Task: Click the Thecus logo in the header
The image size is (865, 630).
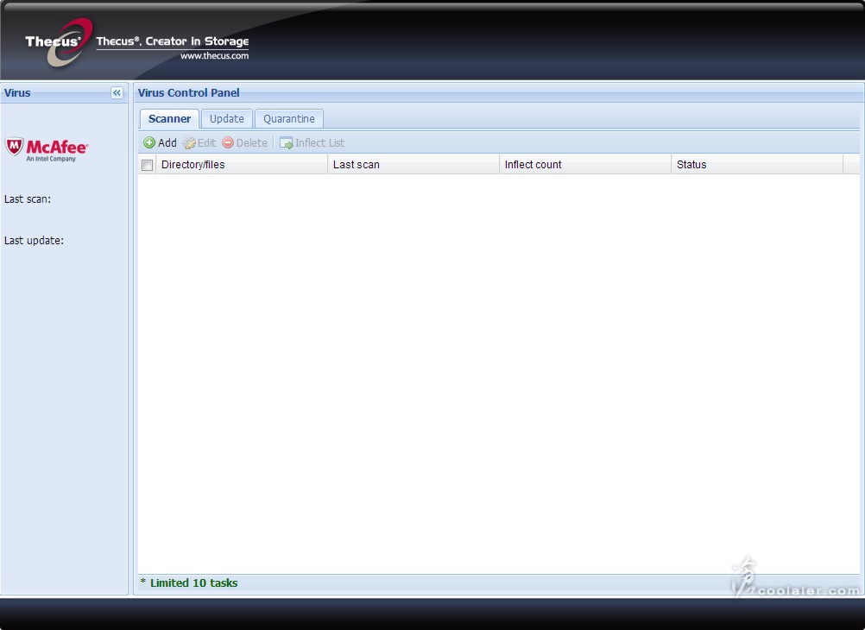Action: 59,42
